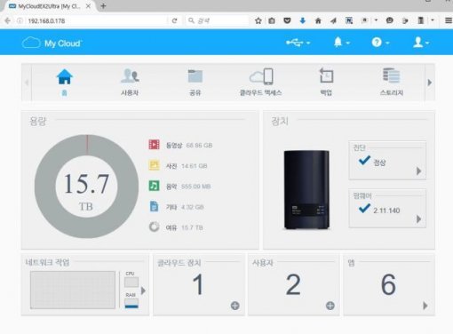Click the My Cloud device image
This screenshot has width=453, height=334.
(x=306, y=189)
